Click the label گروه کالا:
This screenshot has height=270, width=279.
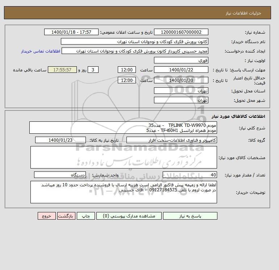pyautogui.click(x=257, y=140)
